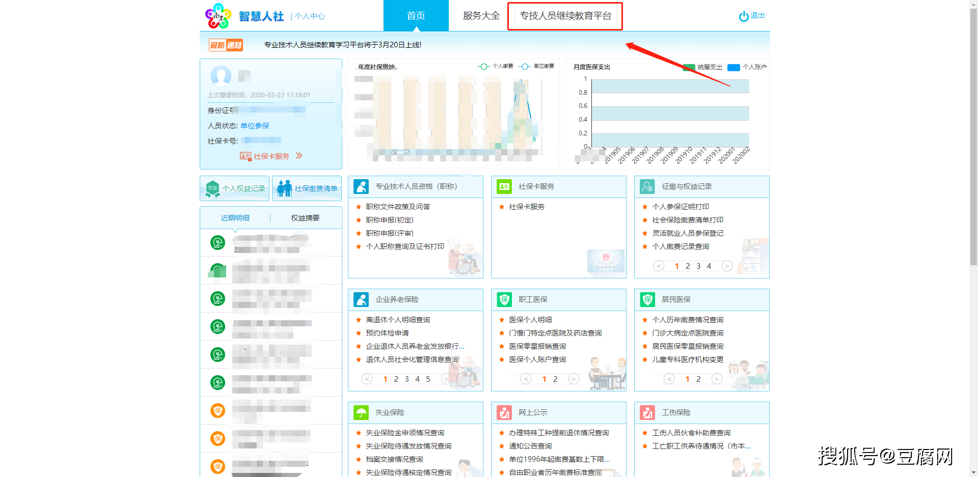Screen dimensions: 978x477
Task: Click the 单位参保 status link
Action: pyautogui.click(x=255, y=126)
